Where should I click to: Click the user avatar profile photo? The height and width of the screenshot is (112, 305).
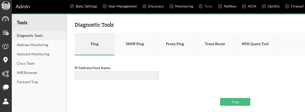[x=6, y=6]
